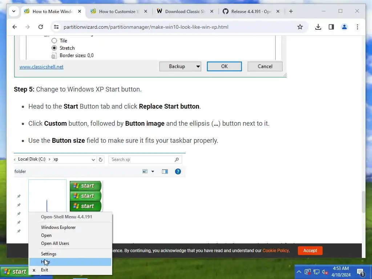
Task: Toggle the preview pane icon
Action: (165, 171)
